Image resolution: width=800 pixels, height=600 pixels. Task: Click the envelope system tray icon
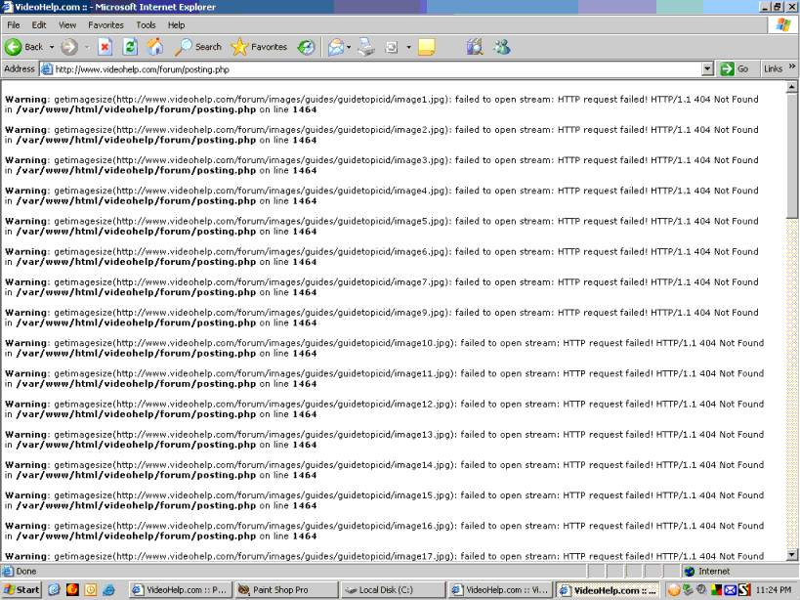point(730,590)
